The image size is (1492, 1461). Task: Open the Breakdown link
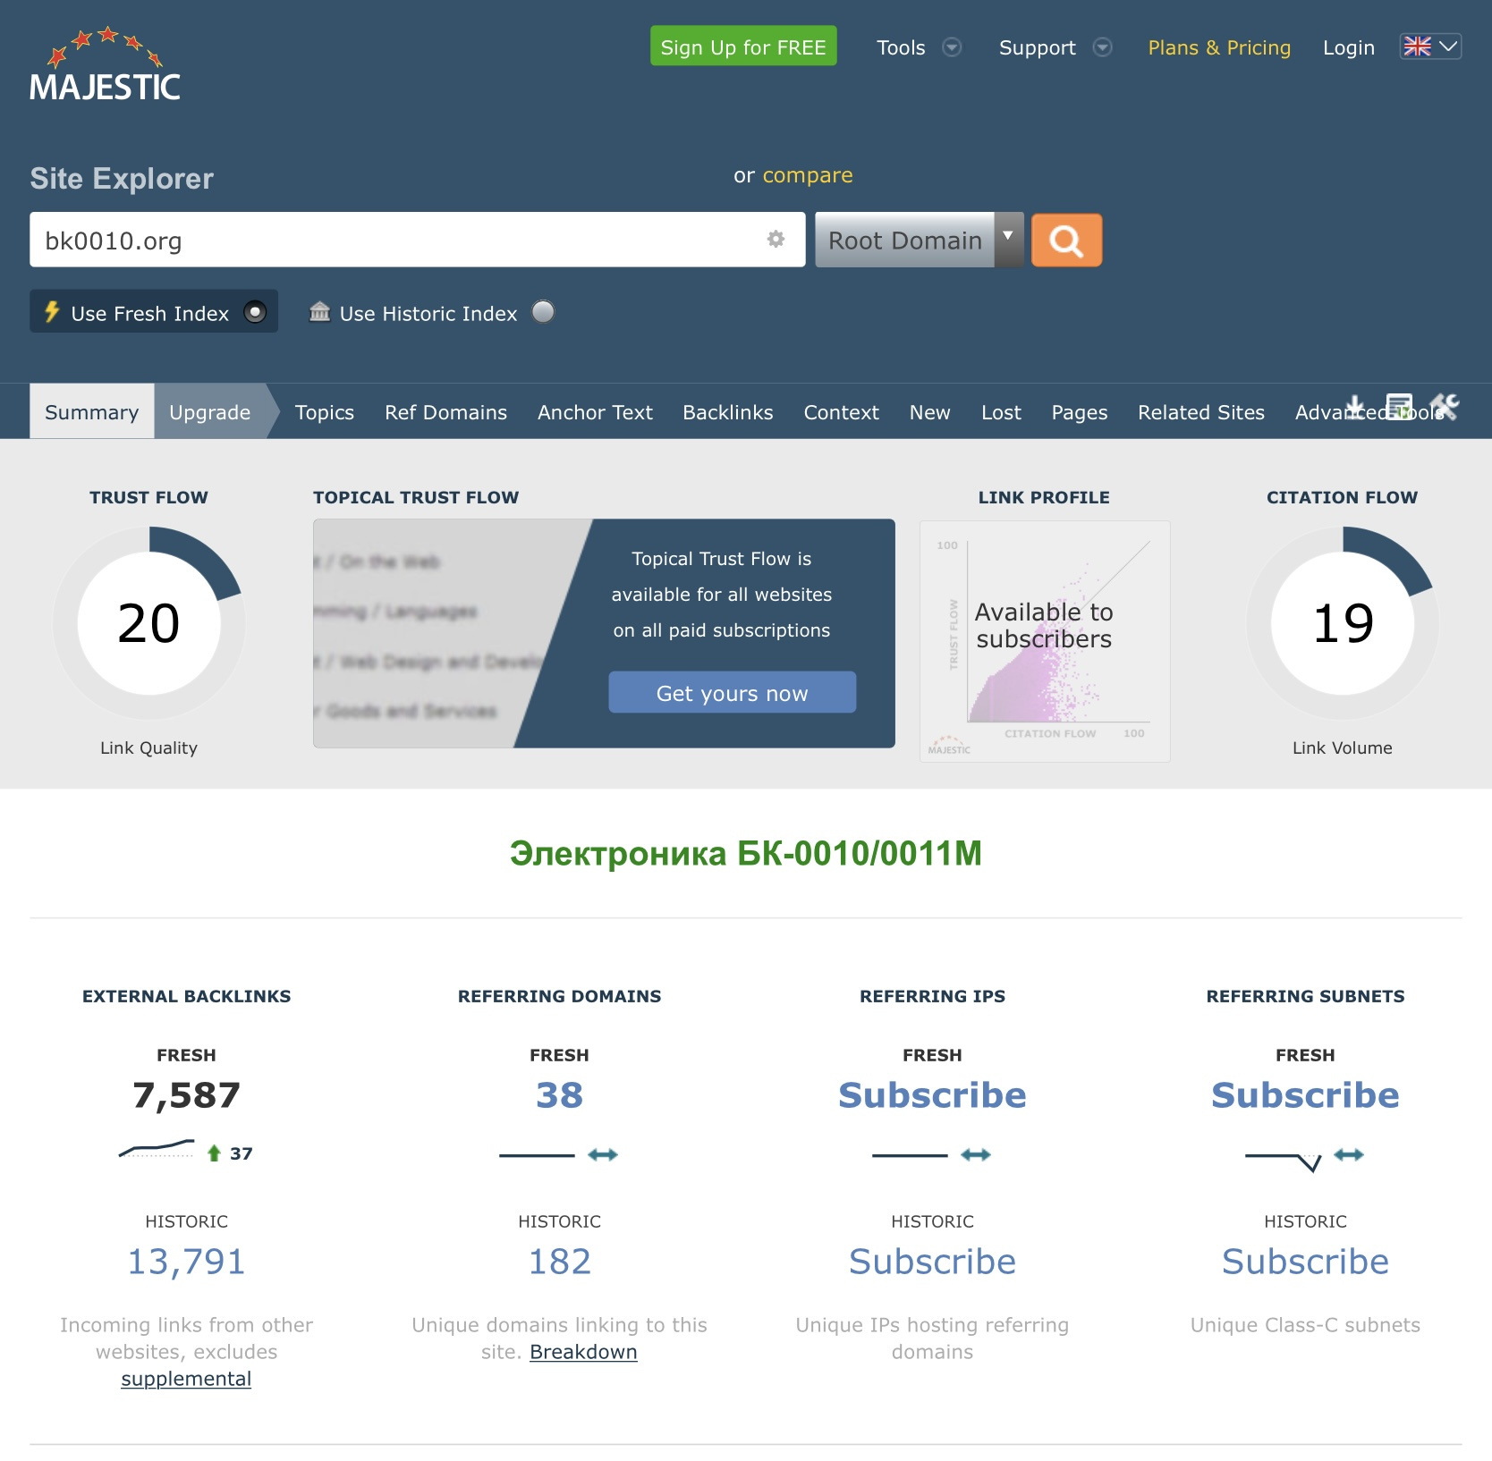pos(583,1351)
